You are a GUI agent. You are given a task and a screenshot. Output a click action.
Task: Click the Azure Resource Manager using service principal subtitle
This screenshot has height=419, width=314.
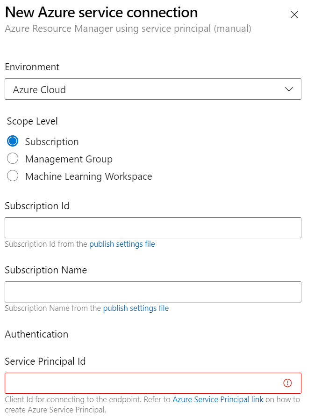point(128,29)
